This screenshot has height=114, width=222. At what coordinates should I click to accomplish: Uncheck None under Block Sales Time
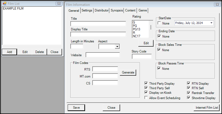159,50
